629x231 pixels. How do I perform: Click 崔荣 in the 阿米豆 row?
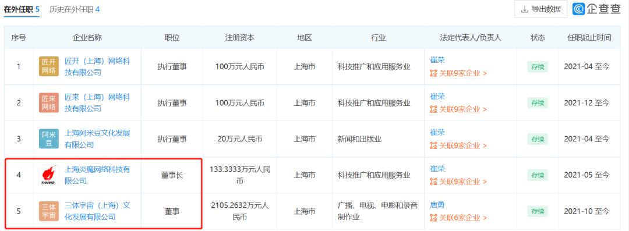pyautogui.click(x=437, y=132)
